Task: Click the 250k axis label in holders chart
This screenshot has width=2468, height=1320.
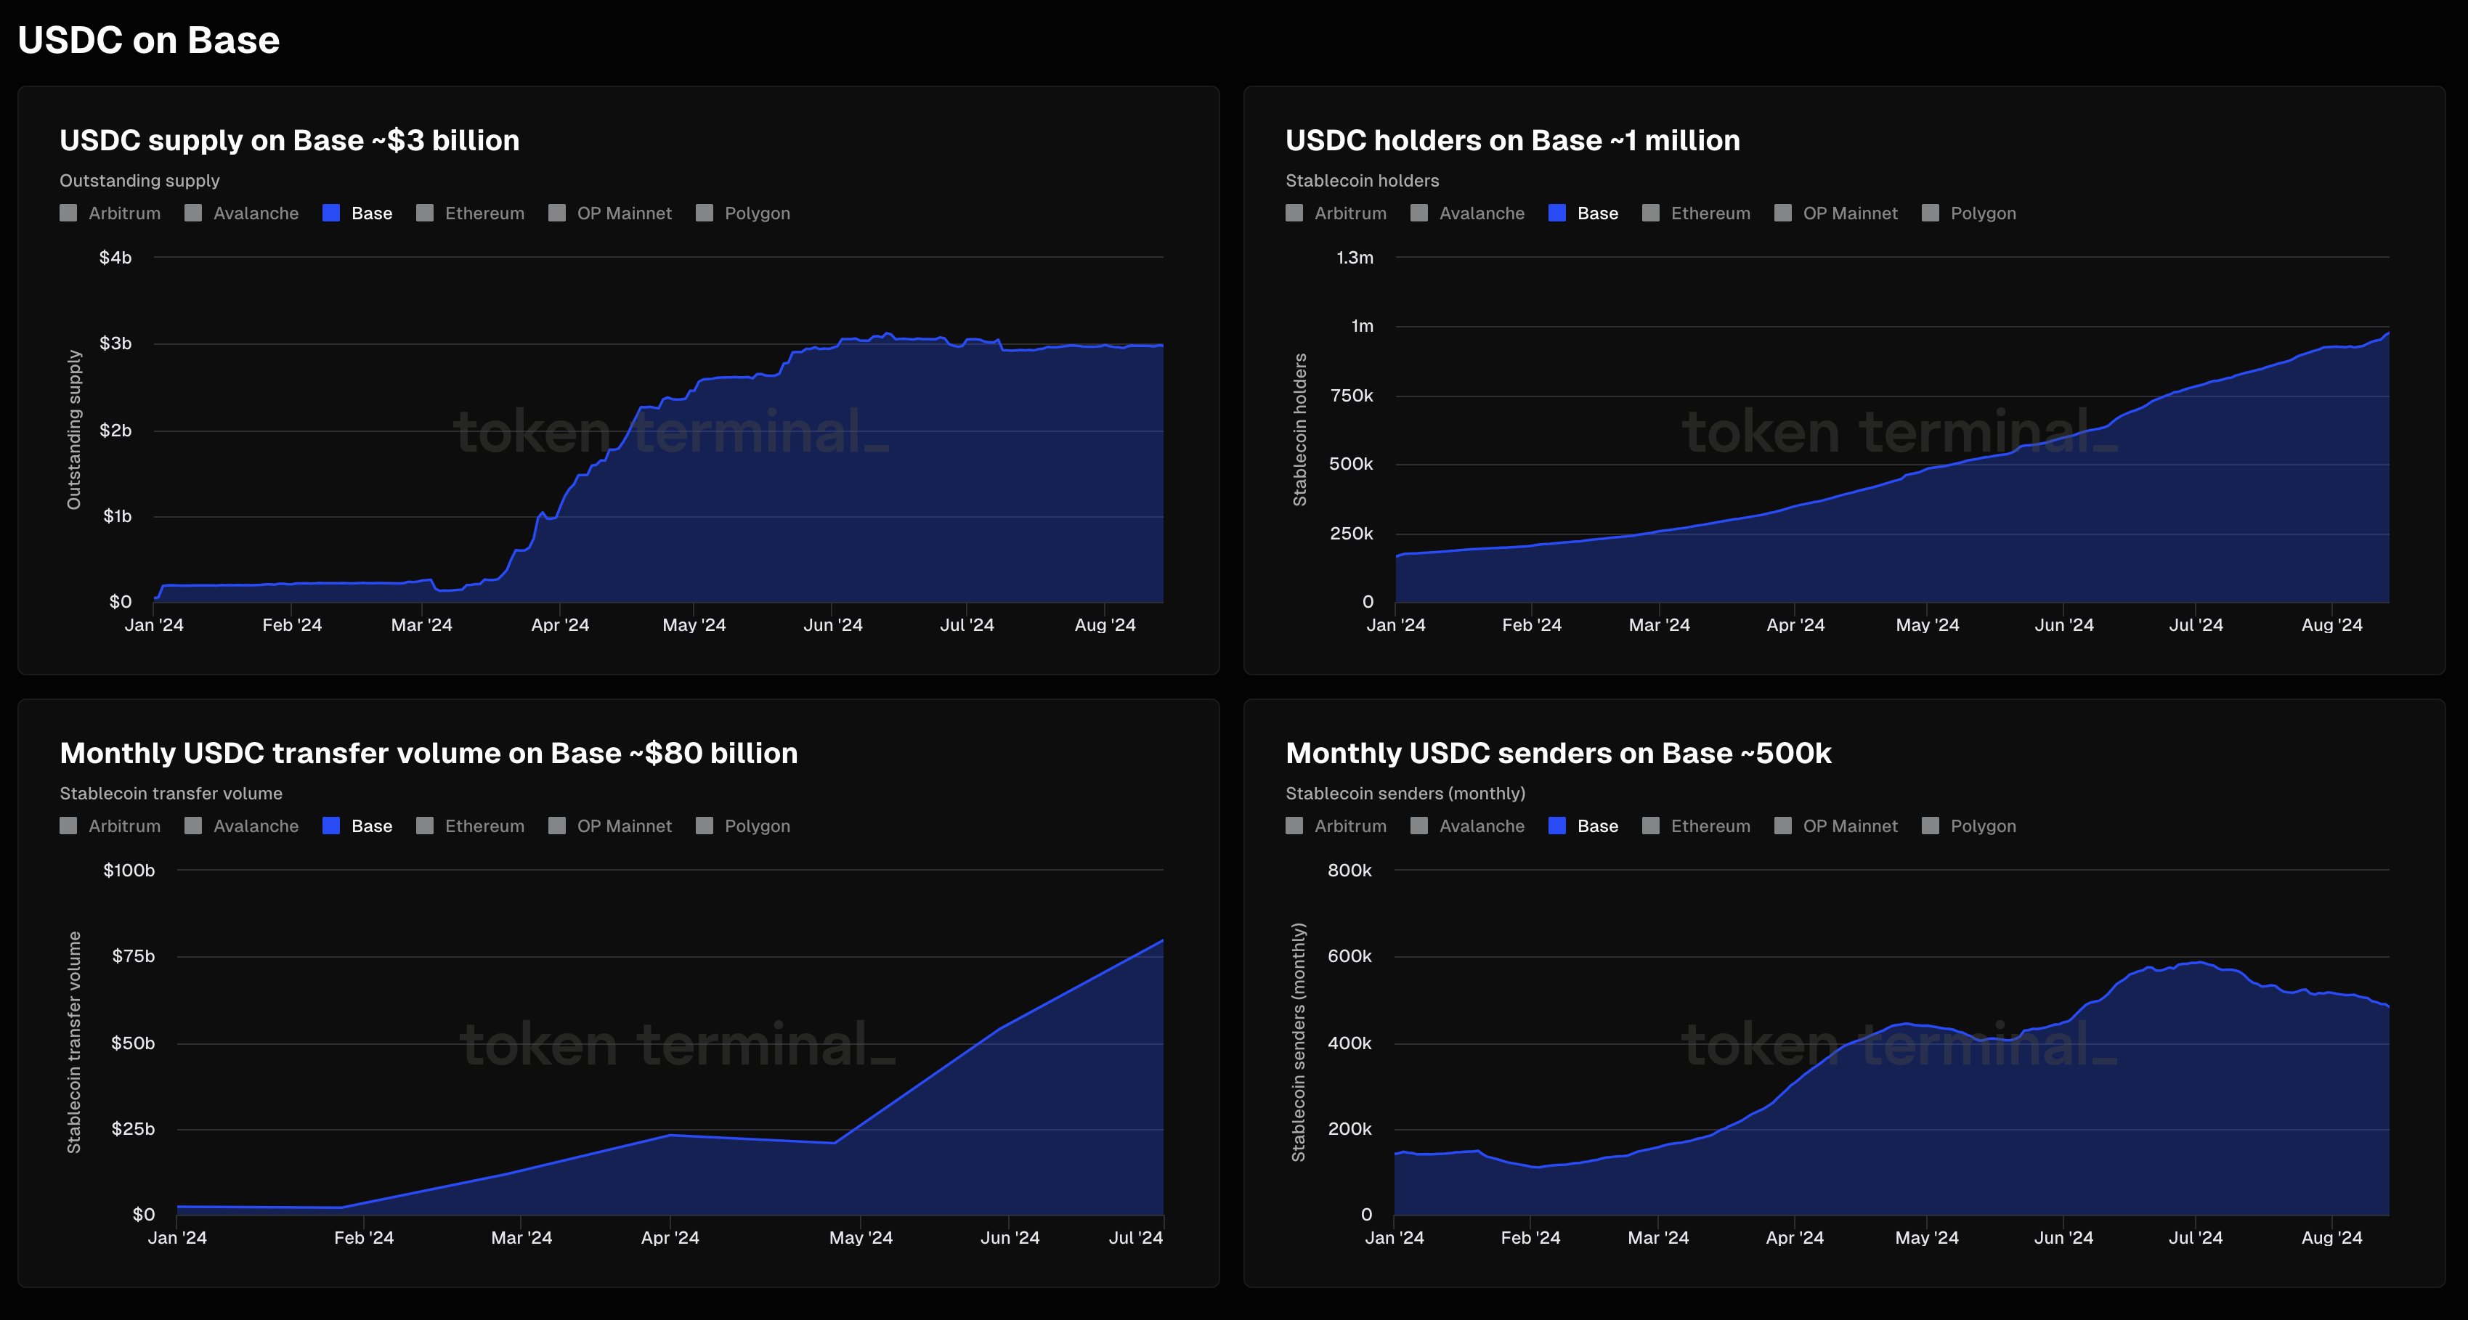Action: click(1352, 534)
